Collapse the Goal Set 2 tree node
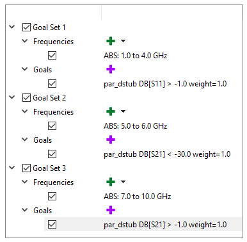247x242 pixels. coord(12,97)
